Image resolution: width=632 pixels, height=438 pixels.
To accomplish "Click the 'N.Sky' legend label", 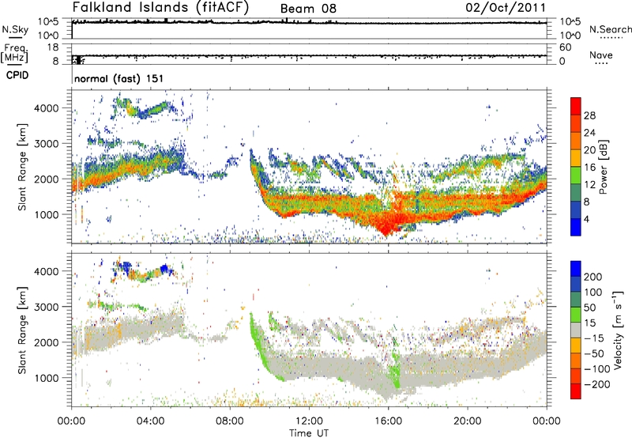I will pyautogui.click(x=15, y=29).
